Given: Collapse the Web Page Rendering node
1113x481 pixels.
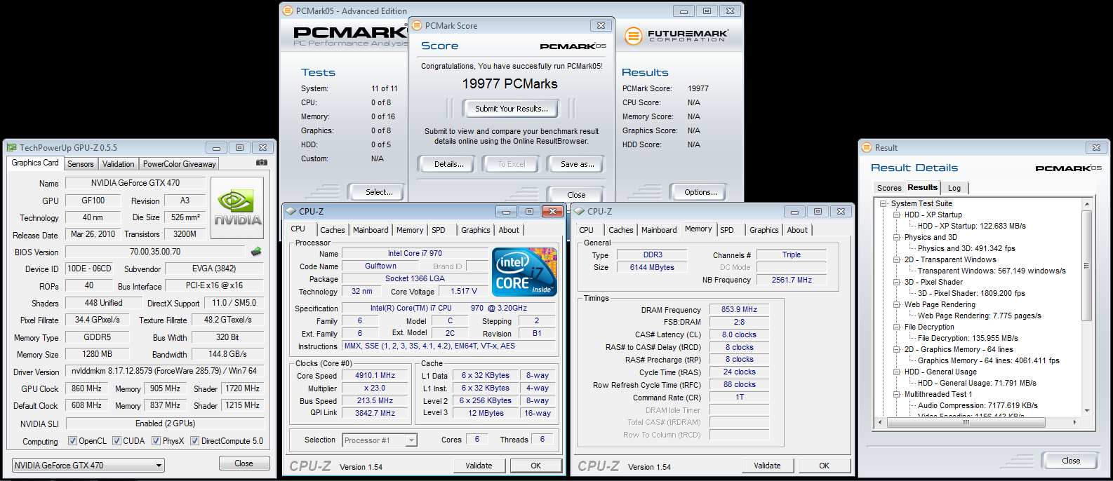Looking at the screenshot, I should (x=897, y=304).
